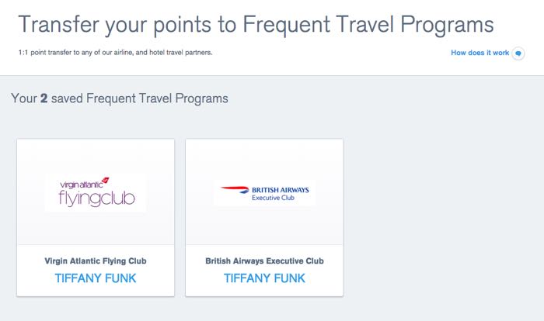This screenshot has width=544, height=321.
Task: Click the British Airways red-blue ribbon icon
Action: (x=235, y=190)
